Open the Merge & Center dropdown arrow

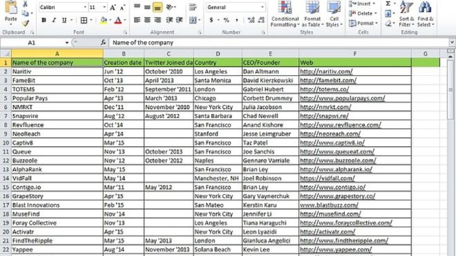tap(199, 20)
